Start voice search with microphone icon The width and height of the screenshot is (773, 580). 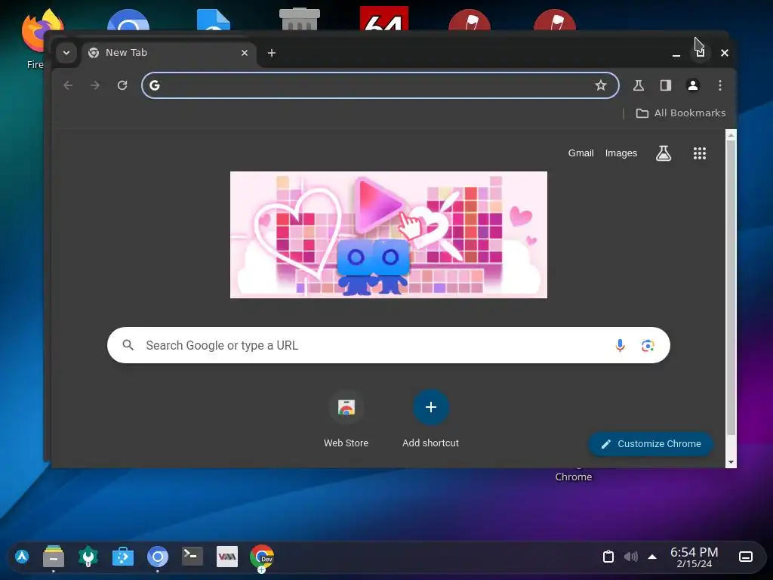click(621, 345)
